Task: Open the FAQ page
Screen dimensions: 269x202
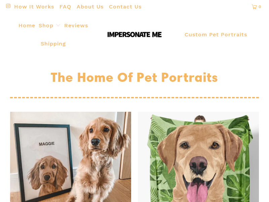Action: click(x=65, y=7)
